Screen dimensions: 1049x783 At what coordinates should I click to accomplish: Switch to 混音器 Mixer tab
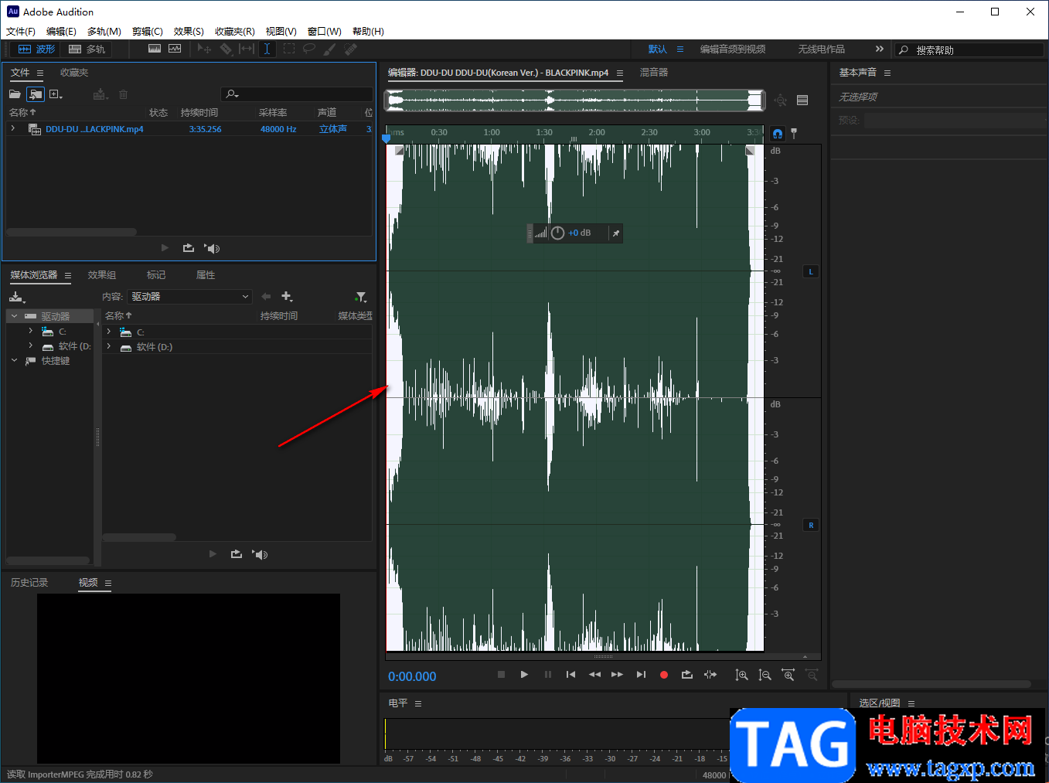click(654, 73)
